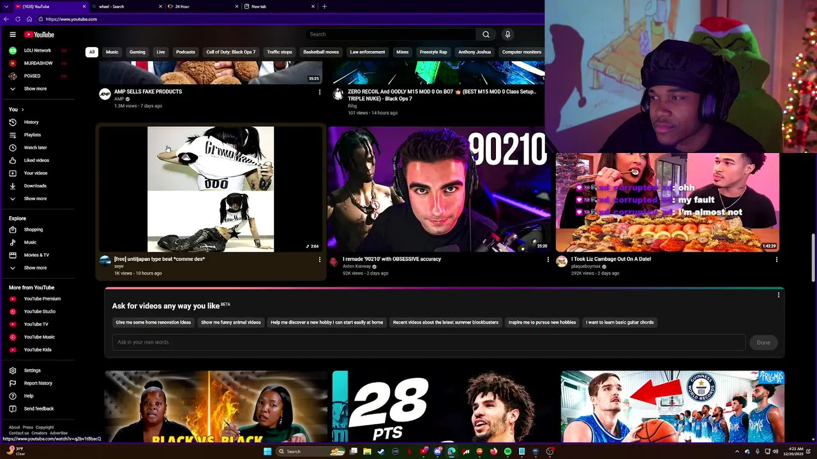This screenshot has width=817, height=459.
Task: Click the Ask in your own words field
Action: coord(428,342)
